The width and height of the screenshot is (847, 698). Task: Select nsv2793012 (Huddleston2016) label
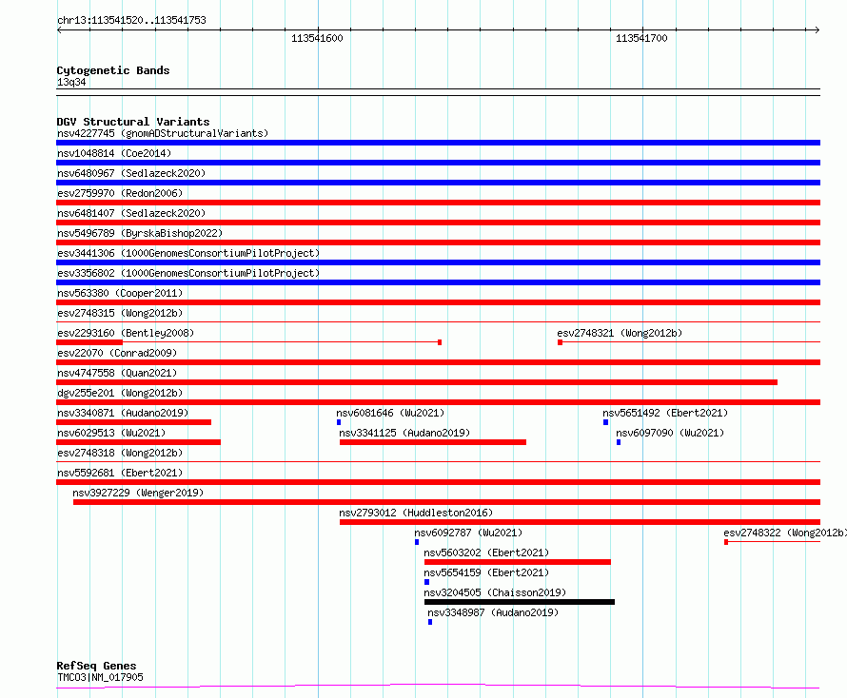pyautogui.click(x=416, y=513)
